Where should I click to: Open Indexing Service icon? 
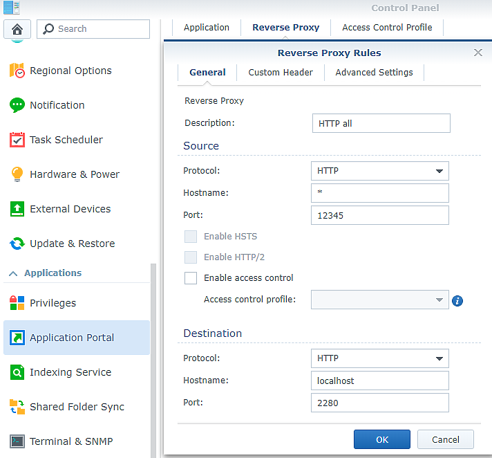coord(17,372)
